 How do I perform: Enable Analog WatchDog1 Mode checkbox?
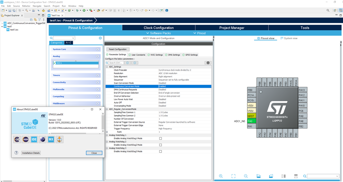tap(161, 138)
